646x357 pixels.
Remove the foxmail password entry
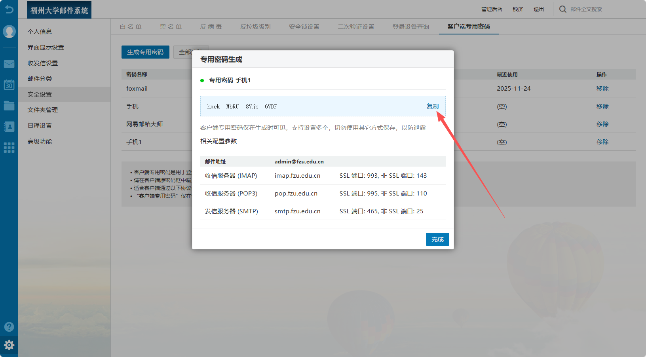tap(602, 89)
